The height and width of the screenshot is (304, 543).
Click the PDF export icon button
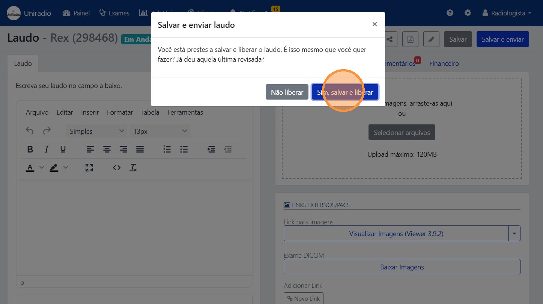410,39
